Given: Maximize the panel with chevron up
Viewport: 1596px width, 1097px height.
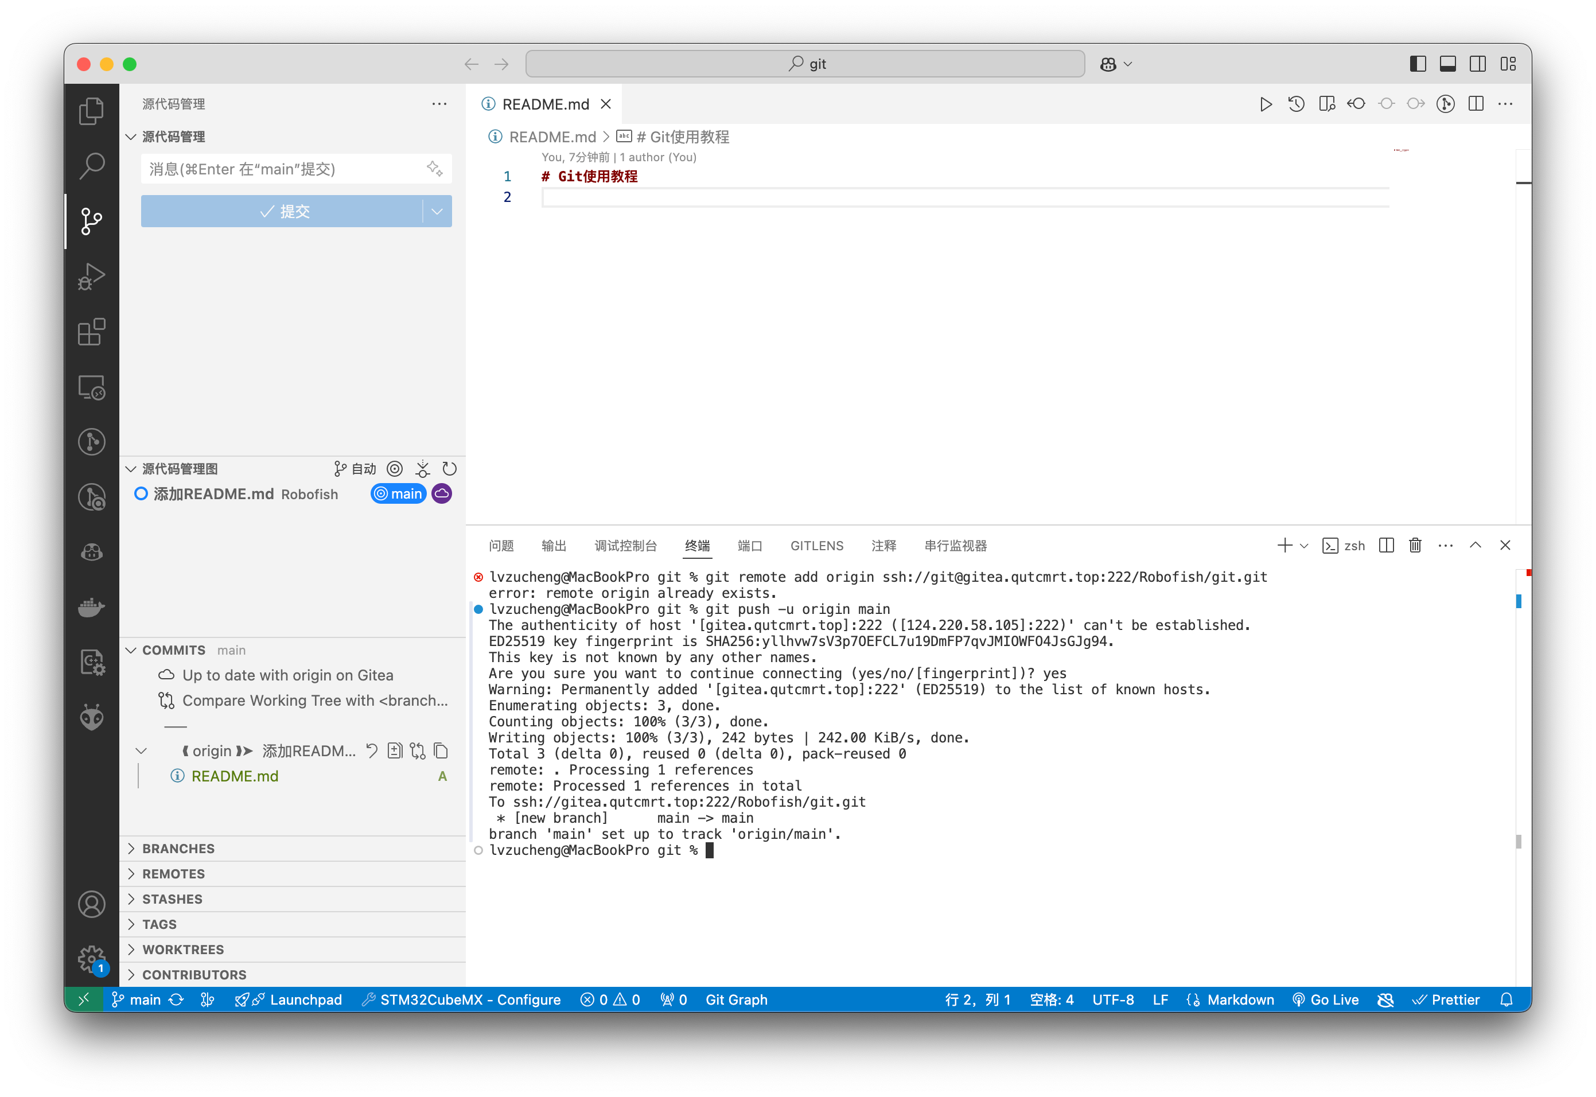Looking at the screenshot, I should [x=1475, y=545].
